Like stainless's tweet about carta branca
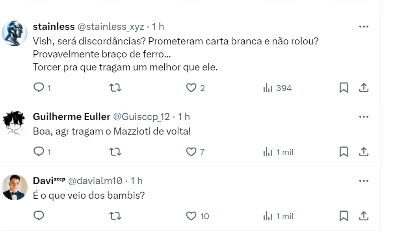This screenshot has height=231, width=394. 191,88
